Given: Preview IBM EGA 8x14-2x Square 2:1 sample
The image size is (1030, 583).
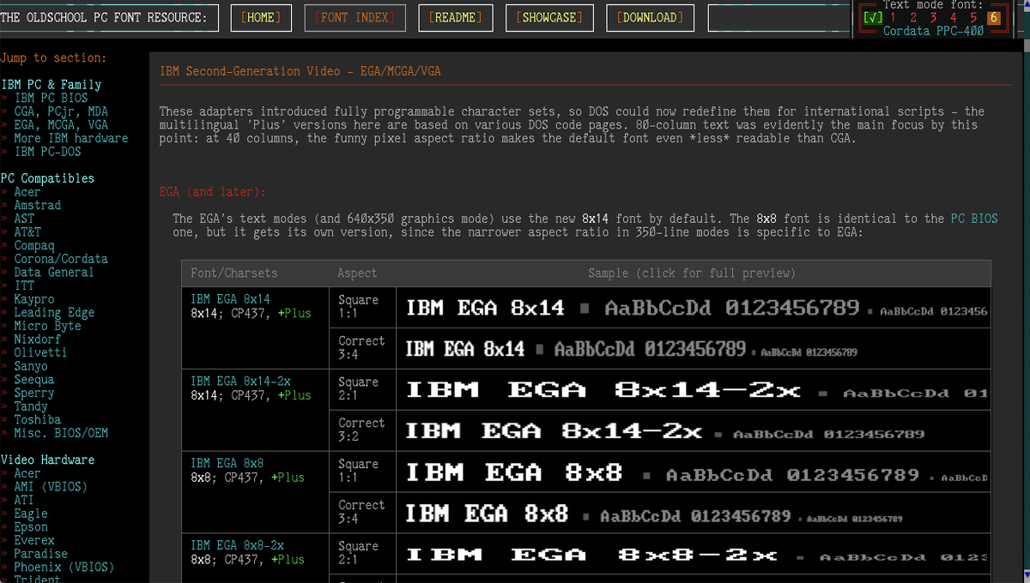Looking at the screenshot, I should (x=694, y=389).
